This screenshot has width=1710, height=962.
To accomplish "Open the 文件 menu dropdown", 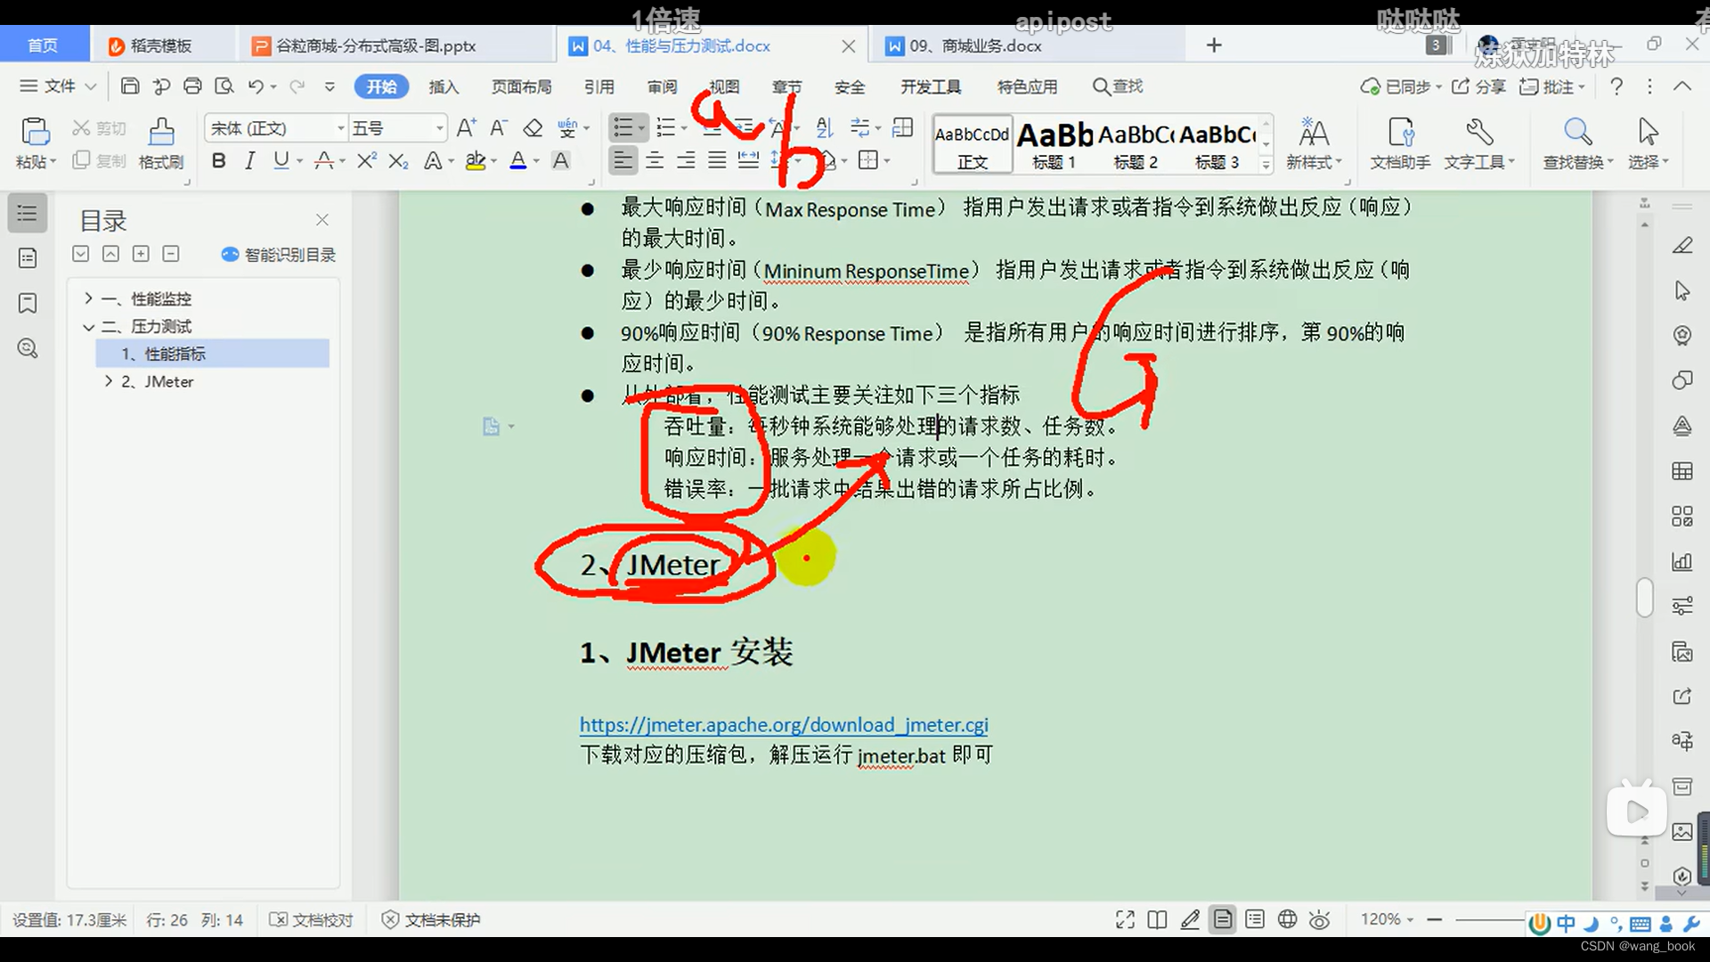I will pos(58,86).
